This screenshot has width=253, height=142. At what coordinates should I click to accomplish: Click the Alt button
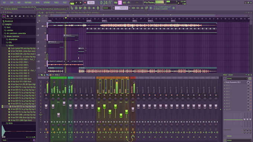click(x=142, y=8)
